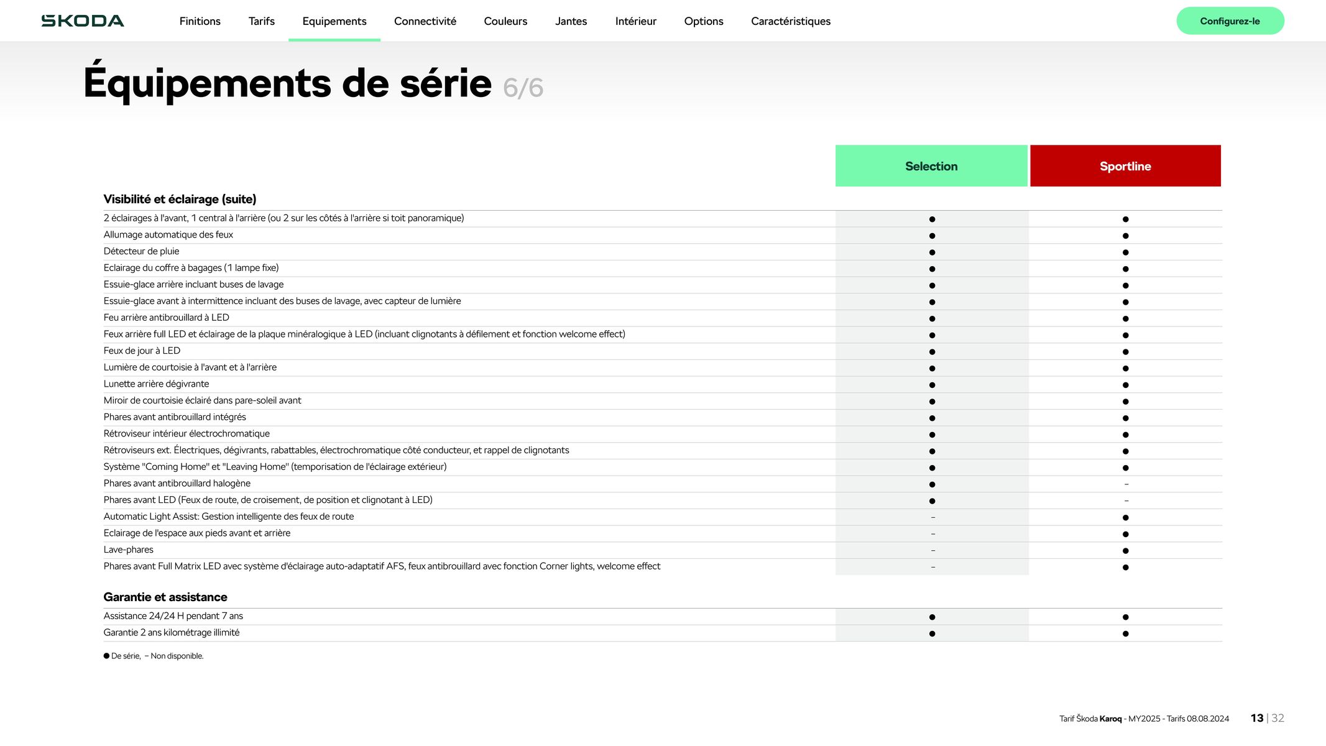Click the Couleurs navigation icon

tap(505, 20)
